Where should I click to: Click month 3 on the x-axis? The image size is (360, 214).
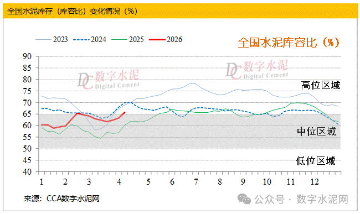pyautogui.click(x=89, y=182)
